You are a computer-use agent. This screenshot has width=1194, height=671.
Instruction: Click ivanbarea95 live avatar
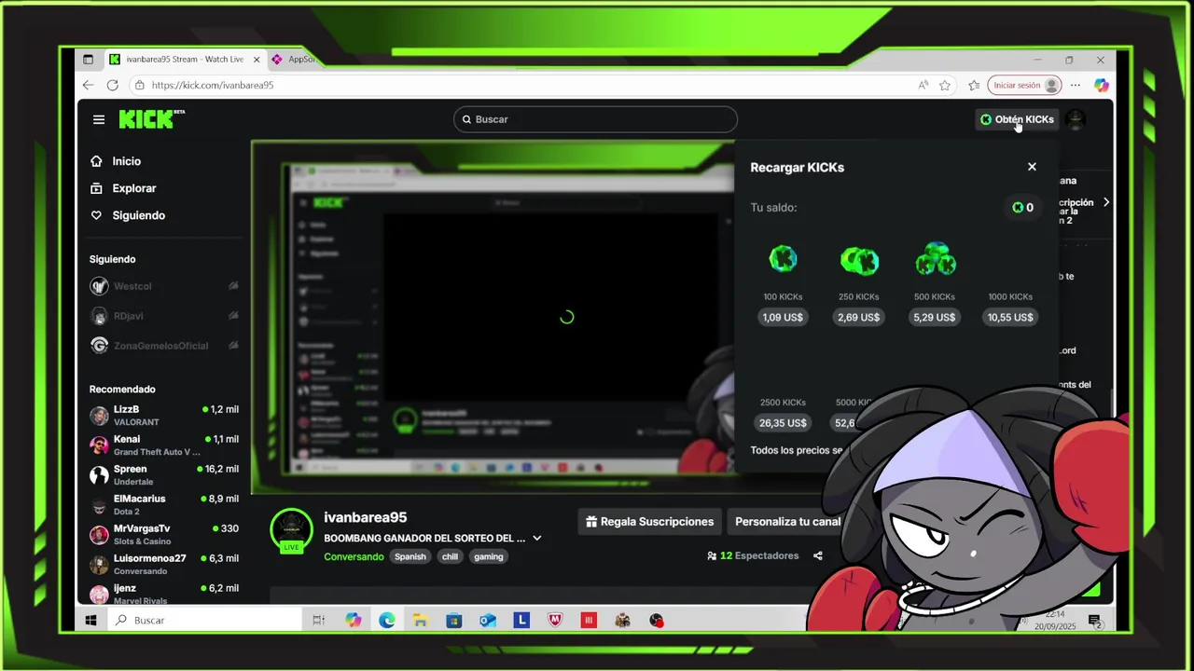pos(291,530)
